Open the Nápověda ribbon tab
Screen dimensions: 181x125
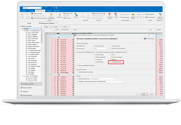[x=57, y=11]
